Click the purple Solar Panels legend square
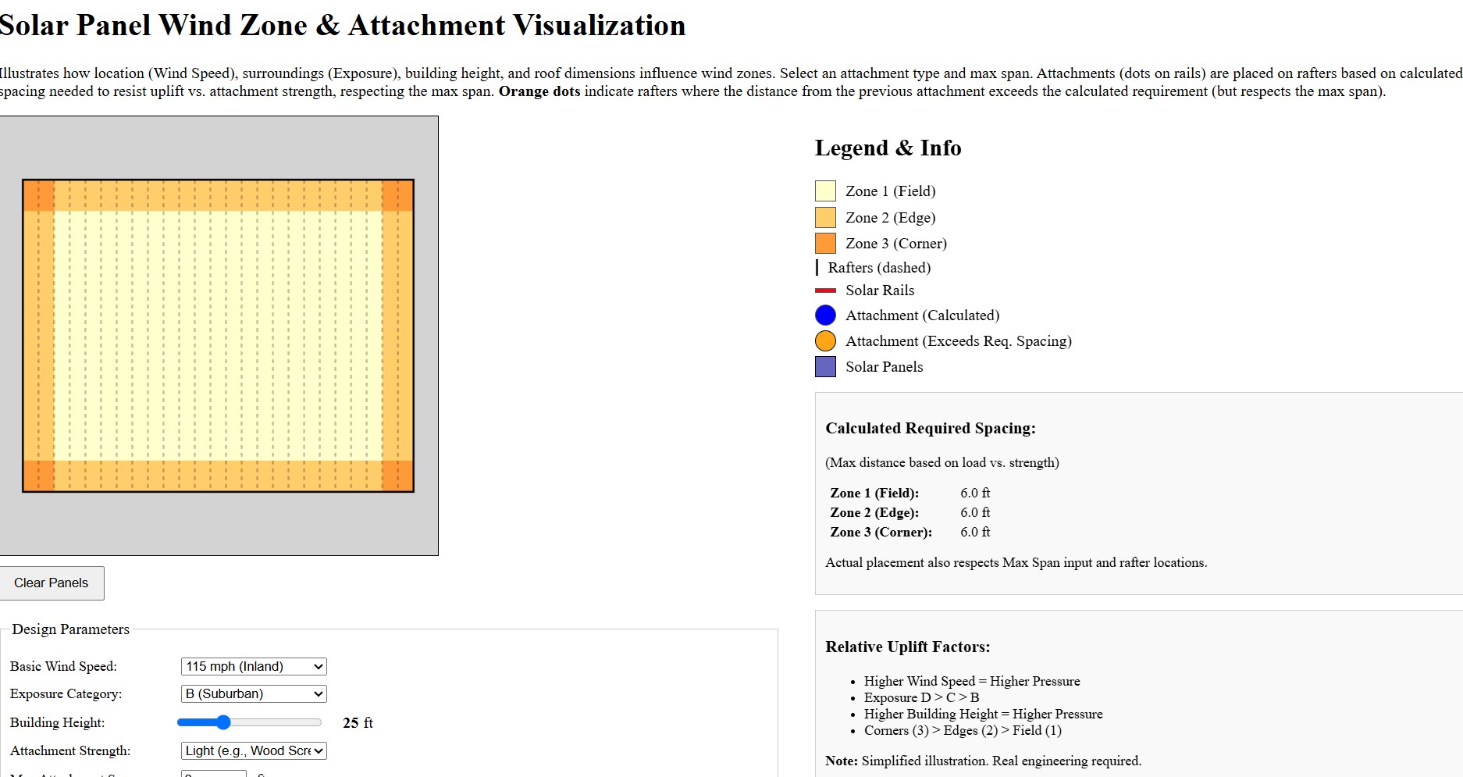1463x777 pixels. (x=825, y=367)
